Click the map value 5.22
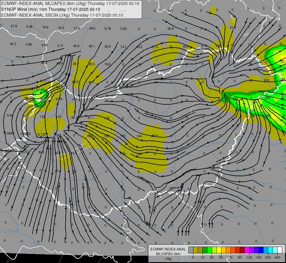Screen dimensions: 286x263 pos(124,29)
